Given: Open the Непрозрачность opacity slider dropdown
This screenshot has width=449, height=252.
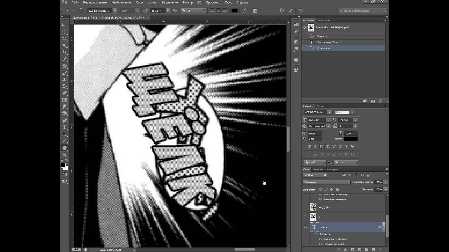Looking at the screenshot, I should (x=386, y=182).
